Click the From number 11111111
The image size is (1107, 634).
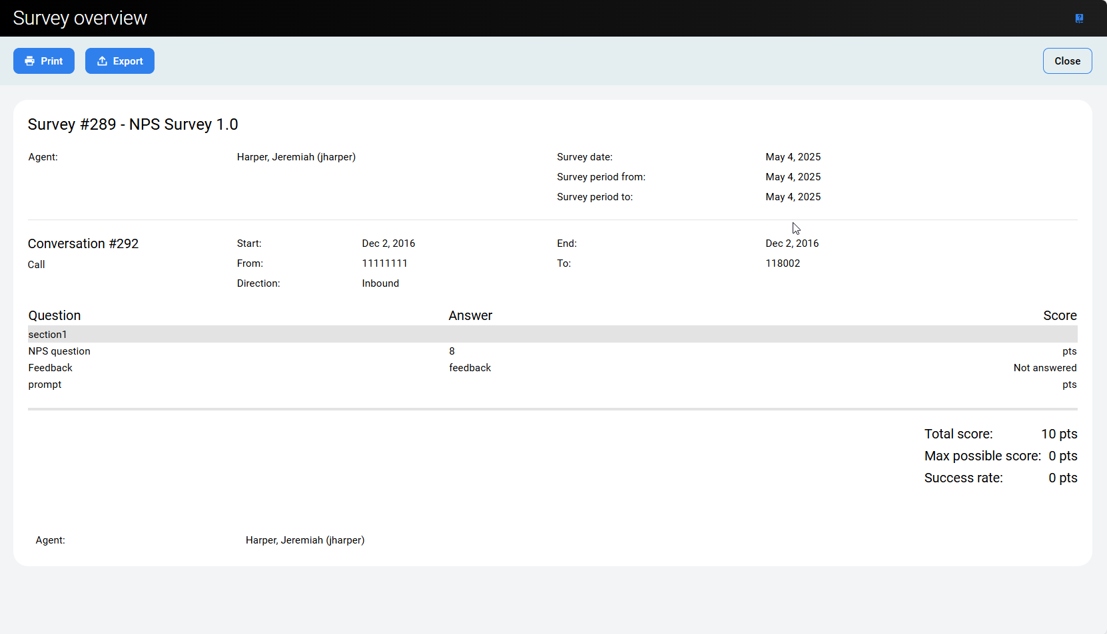click(x=384, y=263)
